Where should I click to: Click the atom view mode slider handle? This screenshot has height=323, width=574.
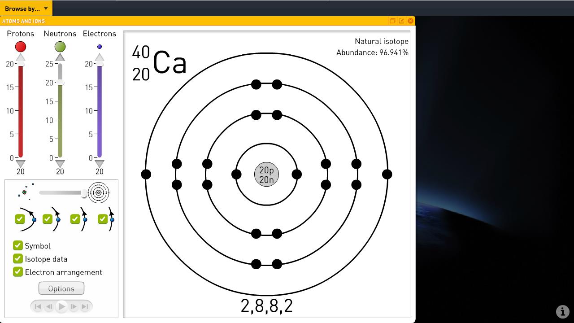click(84, 192)
